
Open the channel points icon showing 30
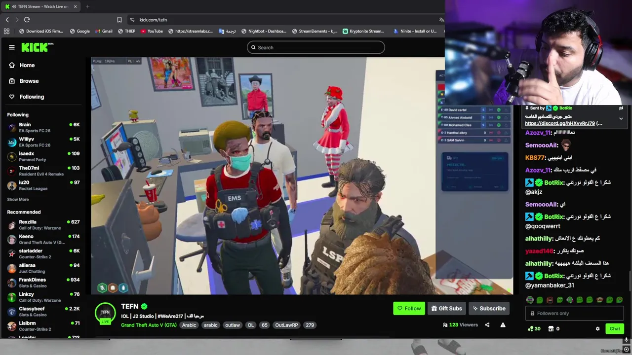click(534, 329)
